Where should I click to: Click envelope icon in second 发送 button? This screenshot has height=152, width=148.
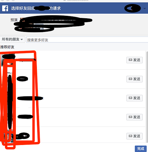130,79
